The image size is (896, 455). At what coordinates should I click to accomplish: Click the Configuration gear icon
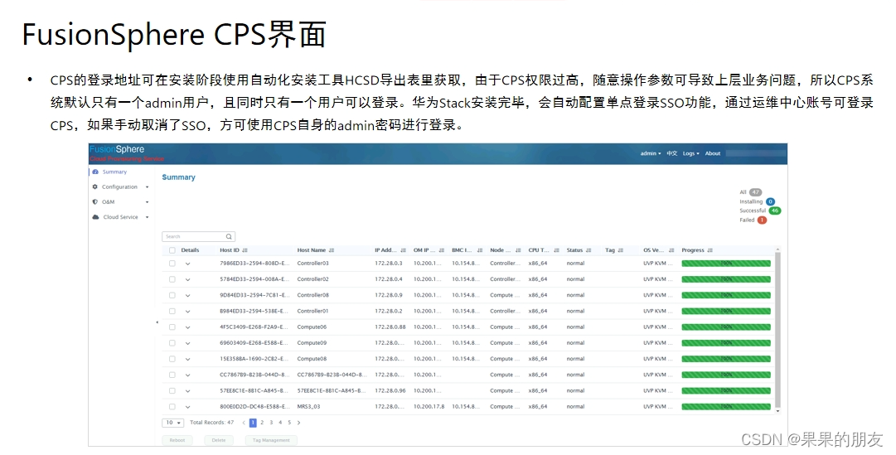pos(94,187)
